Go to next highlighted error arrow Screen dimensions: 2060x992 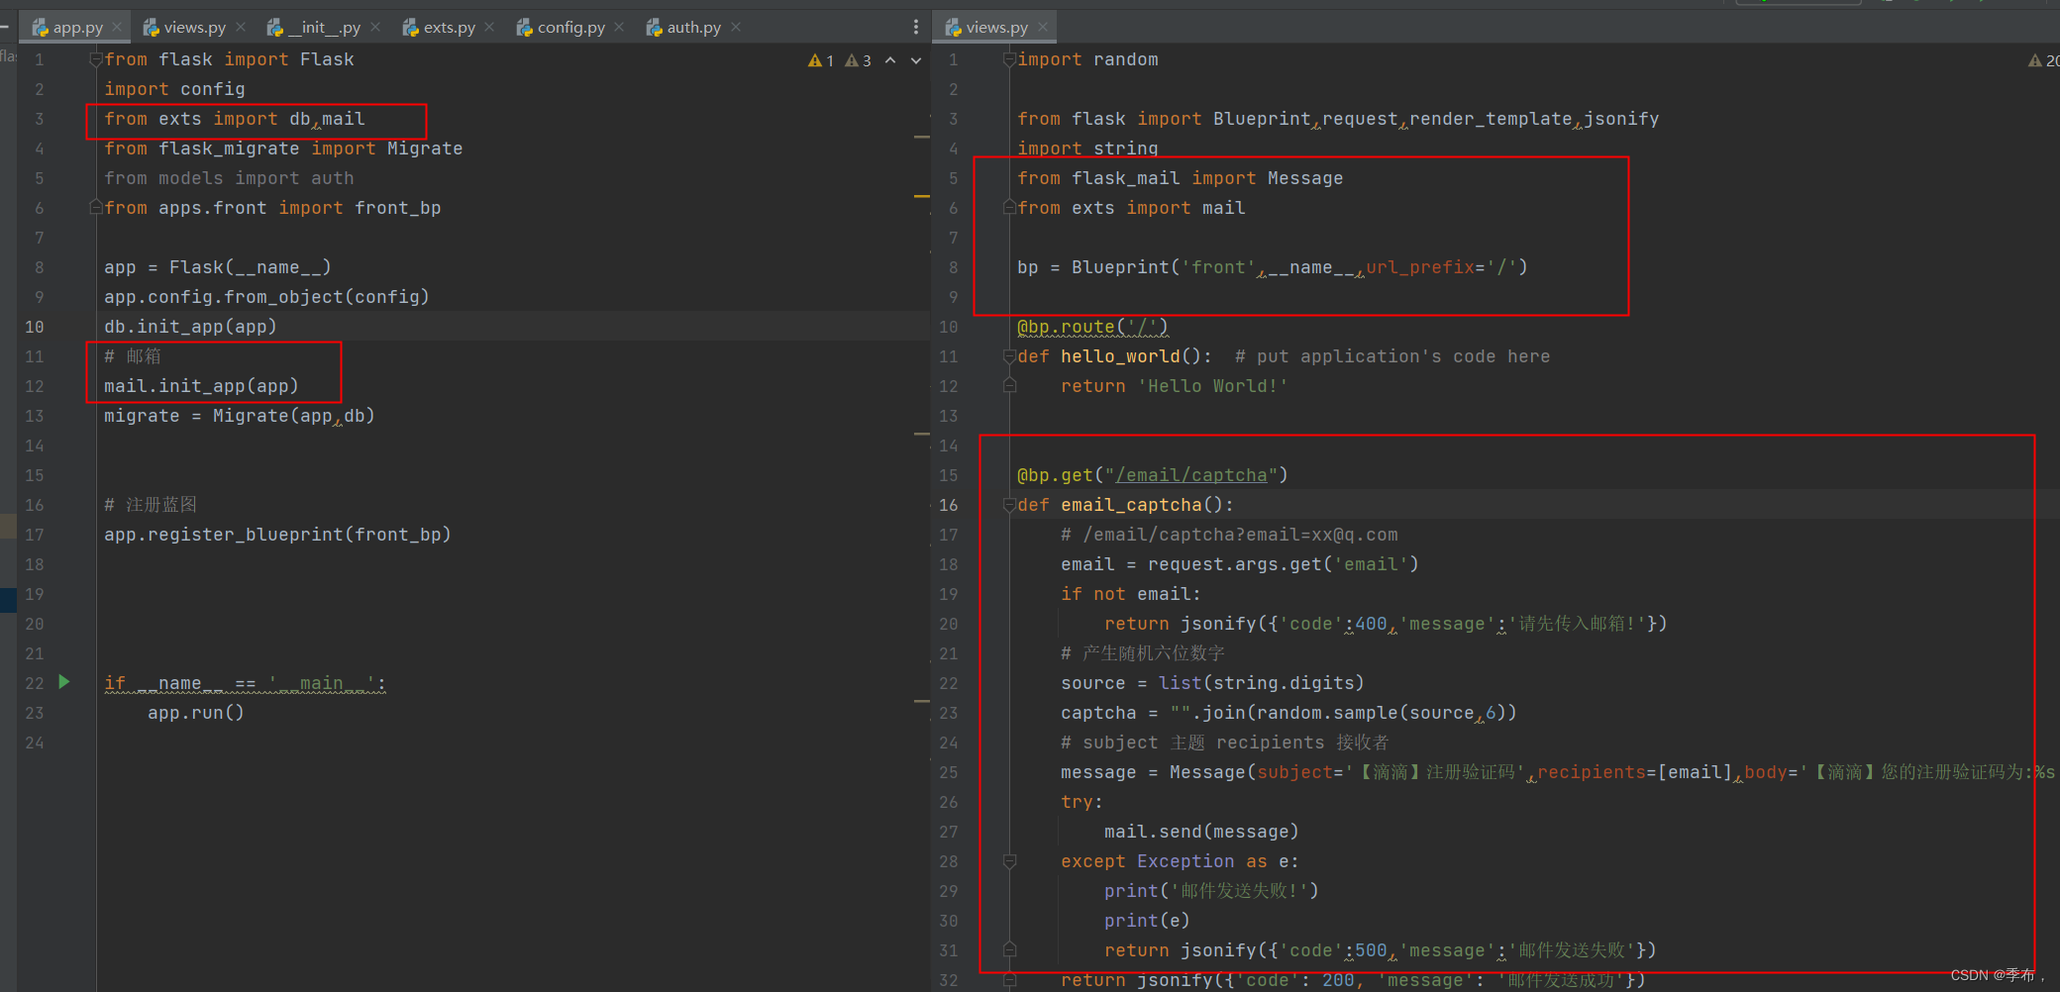916,60
